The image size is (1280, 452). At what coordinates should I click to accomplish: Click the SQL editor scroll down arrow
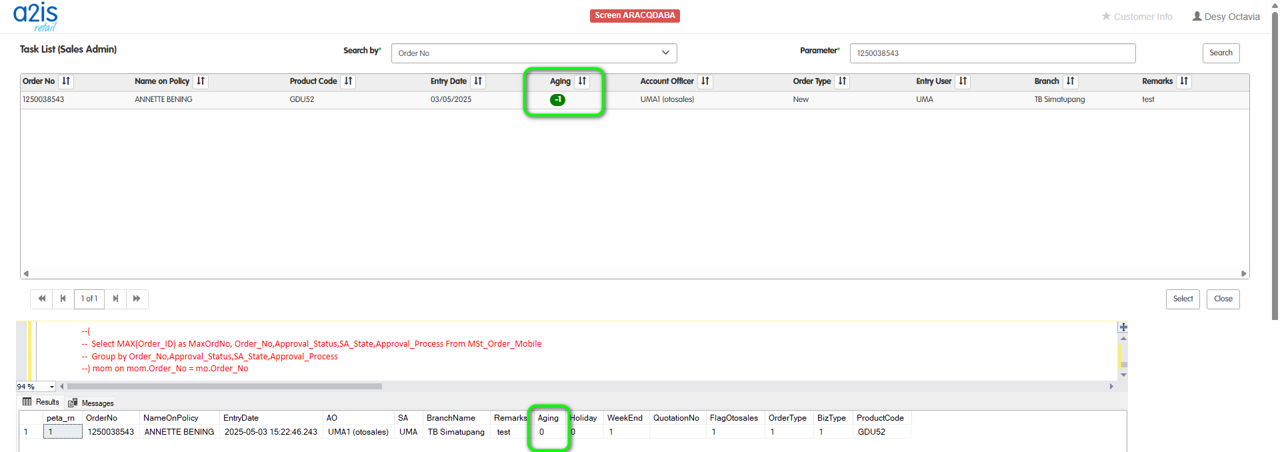tap(1123, 375)
